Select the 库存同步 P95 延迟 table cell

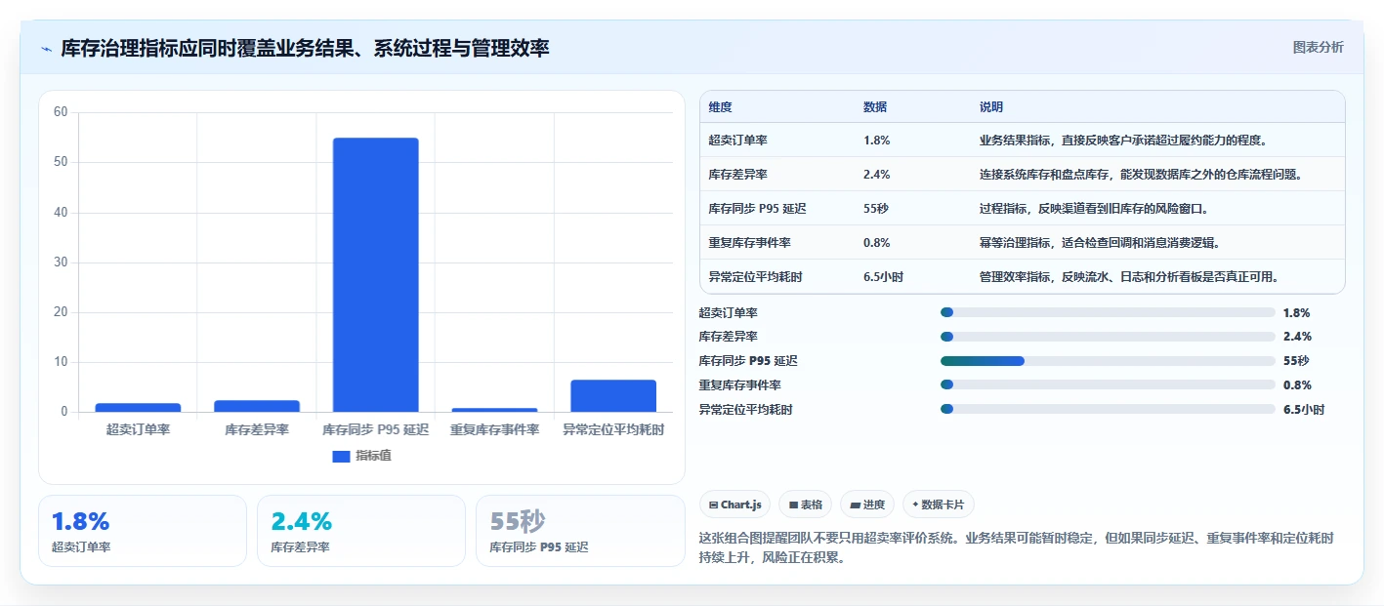(x=758, y=209)
